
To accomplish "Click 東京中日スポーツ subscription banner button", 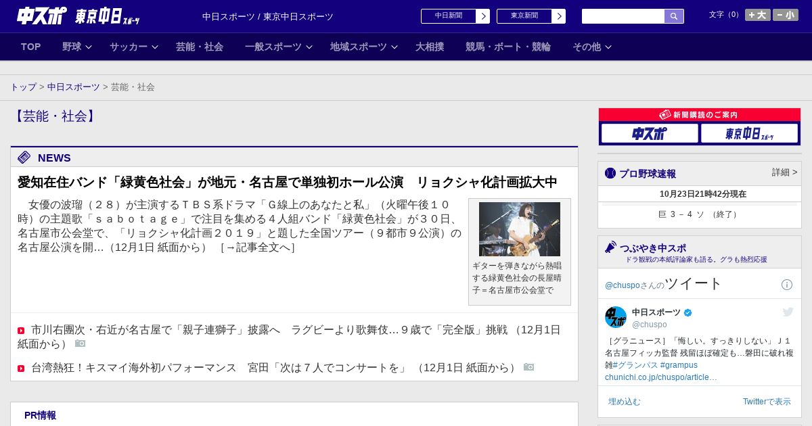I will (749, 133).
